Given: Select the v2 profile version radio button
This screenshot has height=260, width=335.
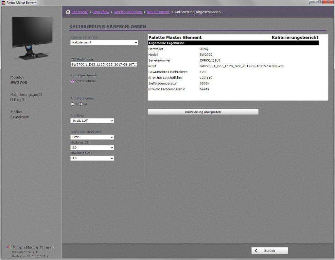Looking at the screenshot, I should [x=72, y=104].
